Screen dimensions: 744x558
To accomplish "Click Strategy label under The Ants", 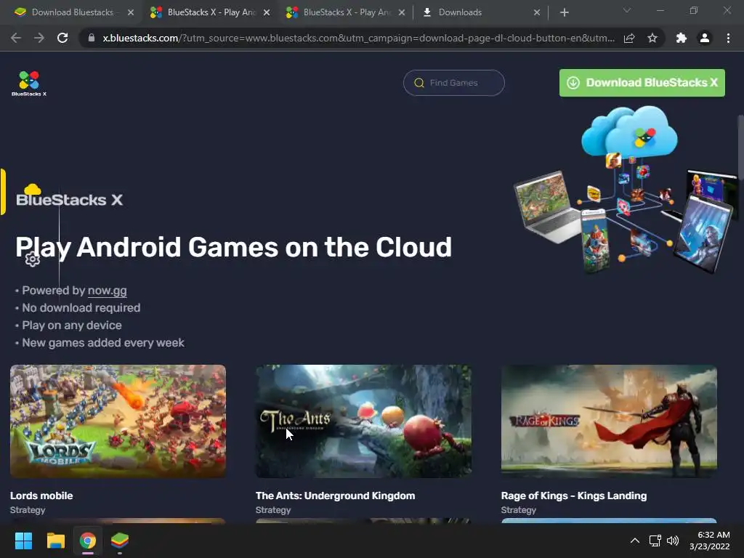I will [273, 510].
